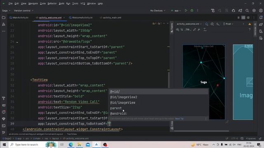264x148 pixels.
Task: Toggle autoconnect magnet icon in design toolbar
Action: (182, 30)
